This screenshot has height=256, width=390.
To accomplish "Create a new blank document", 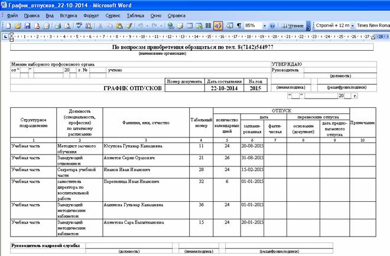I will coord(8,25).
